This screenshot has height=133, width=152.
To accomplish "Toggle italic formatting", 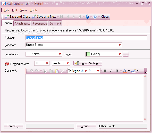I will (x=111, y=71).
